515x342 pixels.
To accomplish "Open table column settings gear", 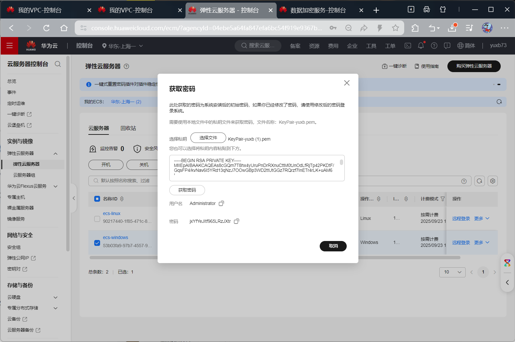I will 493,181.
